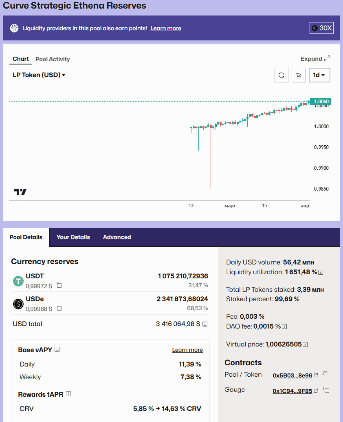
Task: Click the 1.0060 current price label
Action: coord(321,102)
